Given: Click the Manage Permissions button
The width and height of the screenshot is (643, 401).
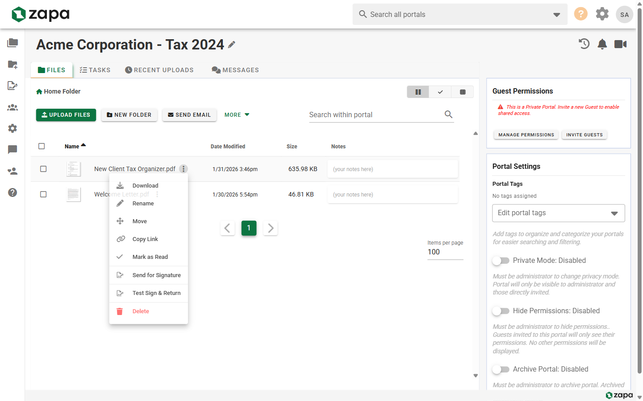Looking at the screenshot, I should pyautogui.click(x=526, y=135).
